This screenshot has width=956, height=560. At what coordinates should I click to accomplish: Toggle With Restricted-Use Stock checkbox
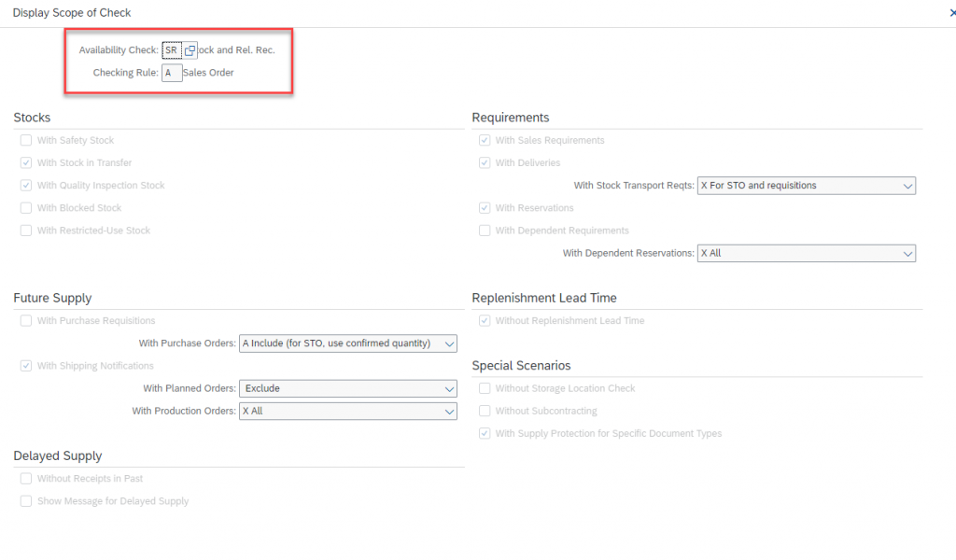click(25, 231)
